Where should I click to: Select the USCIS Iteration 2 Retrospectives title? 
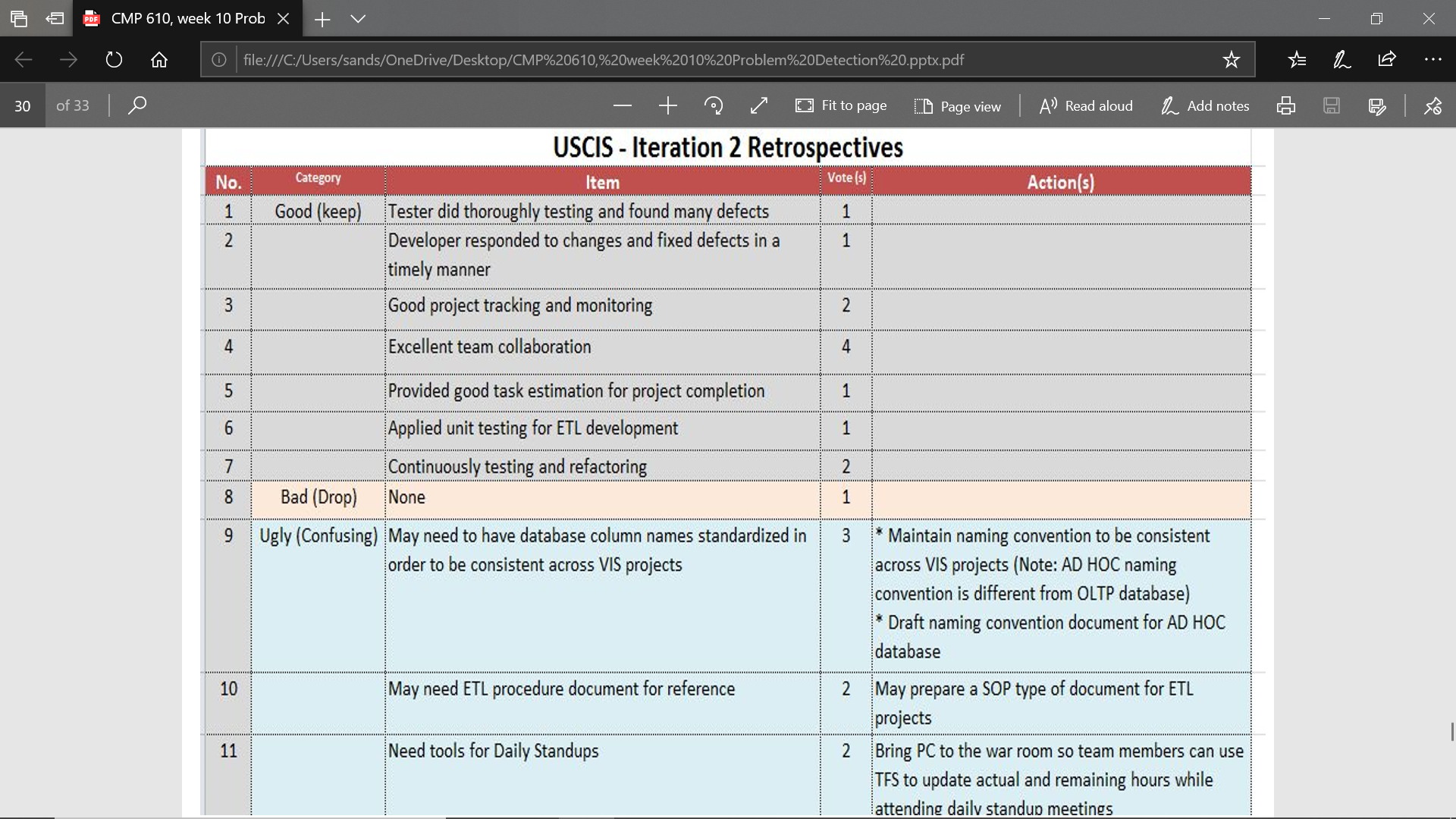point(728,147)
